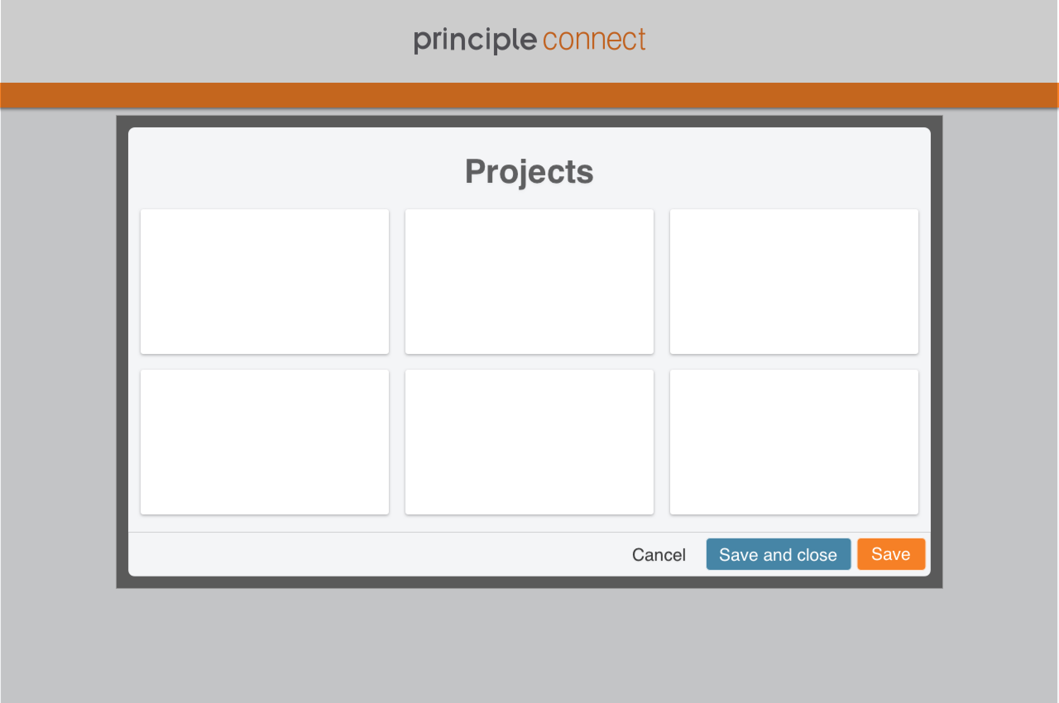Open the middle project card in bottom row
1059x703 pixels.
[529, 442]
